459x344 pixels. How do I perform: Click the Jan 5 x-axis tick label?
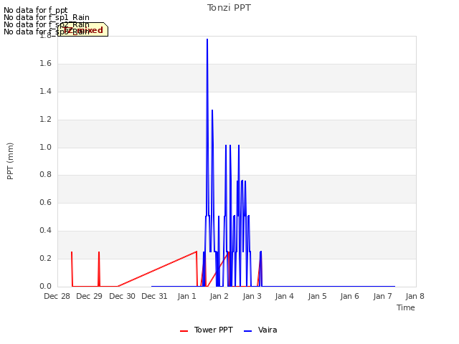[317, 296]
